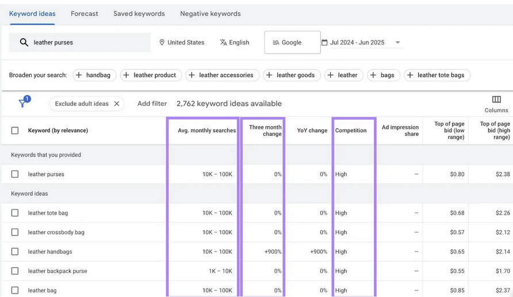
Task: Check the leather purses keyword checkbox
Action: [x=15, y=174]
